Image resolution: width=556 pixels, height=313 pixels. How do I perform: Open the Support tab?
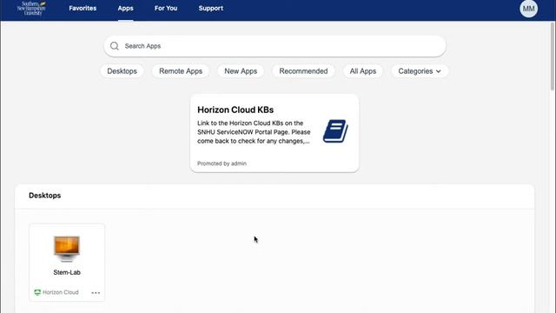210,8
